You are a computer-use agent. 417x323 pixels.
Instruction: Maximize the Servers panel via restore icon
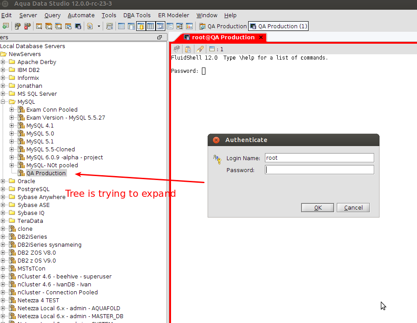point(160,37)
